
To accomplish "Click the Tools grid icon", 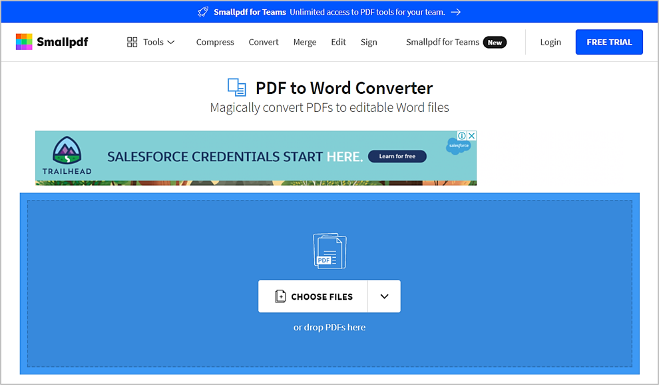I will point(132,42).
